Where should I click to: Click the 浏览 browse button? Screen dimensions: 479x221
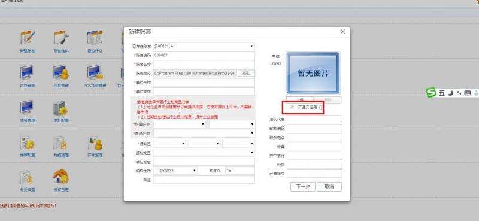point(246,73)
